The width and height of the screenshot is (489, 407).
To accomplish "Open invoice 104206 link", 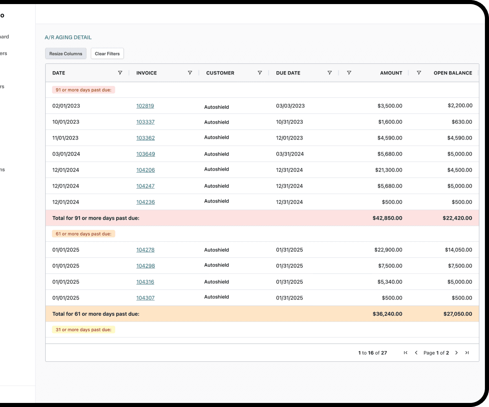I will (x=145, y=170).
